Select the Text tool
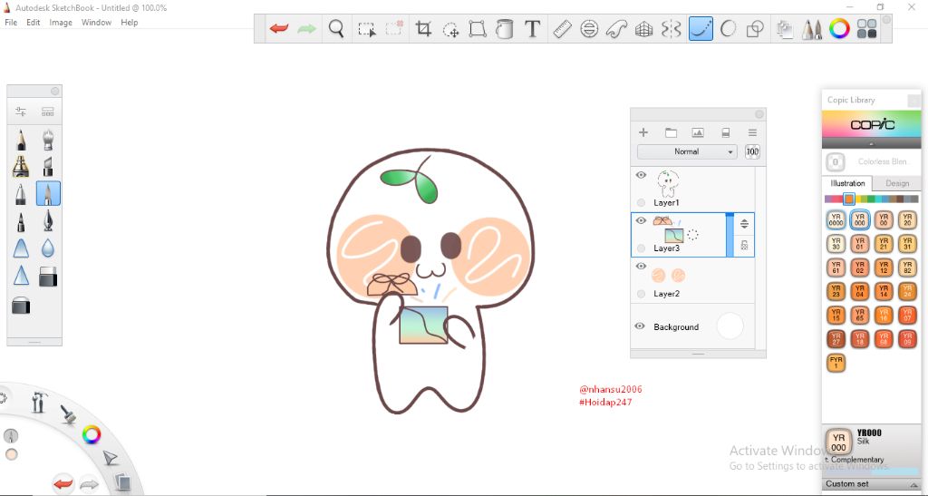This screenshot has height=496, width=928. tap(533, 28)
